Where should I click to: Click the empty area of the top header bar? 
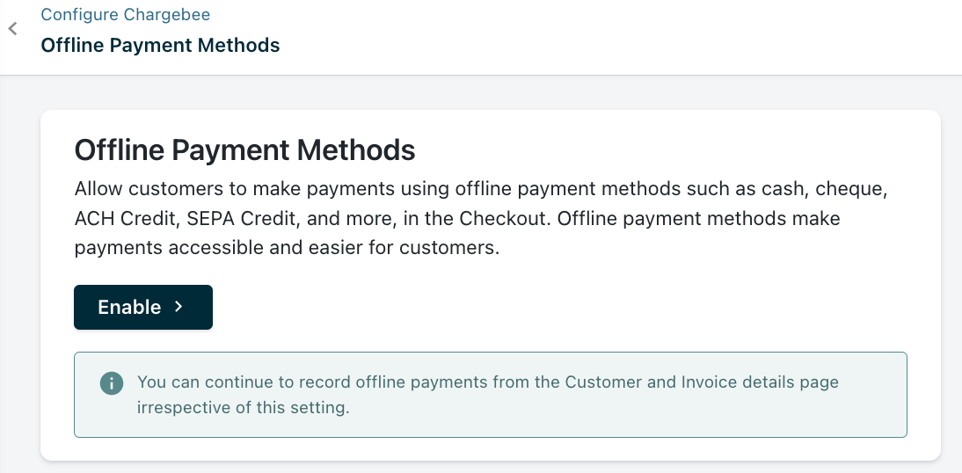(x=616, y=37)
